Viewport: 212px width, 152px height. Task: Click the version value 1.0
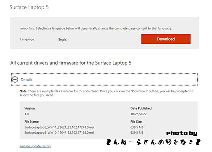click(26, 114)
